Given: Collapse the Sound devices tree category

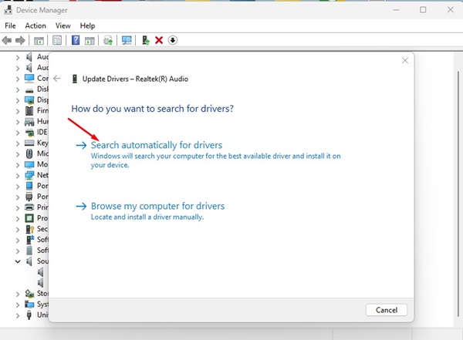Looking at the screenshot, I should coord(18,262).
